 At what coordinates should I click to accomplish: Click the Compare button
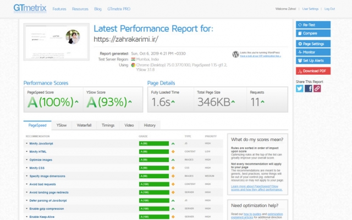tap(313, 33)
